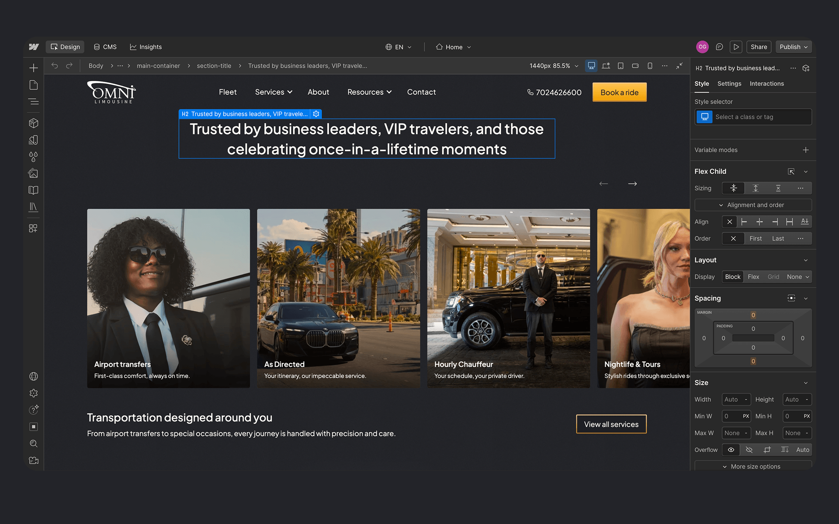Open the Settings panel tab
The height and width of the screenshot is (524, 839).
(729, 83)
